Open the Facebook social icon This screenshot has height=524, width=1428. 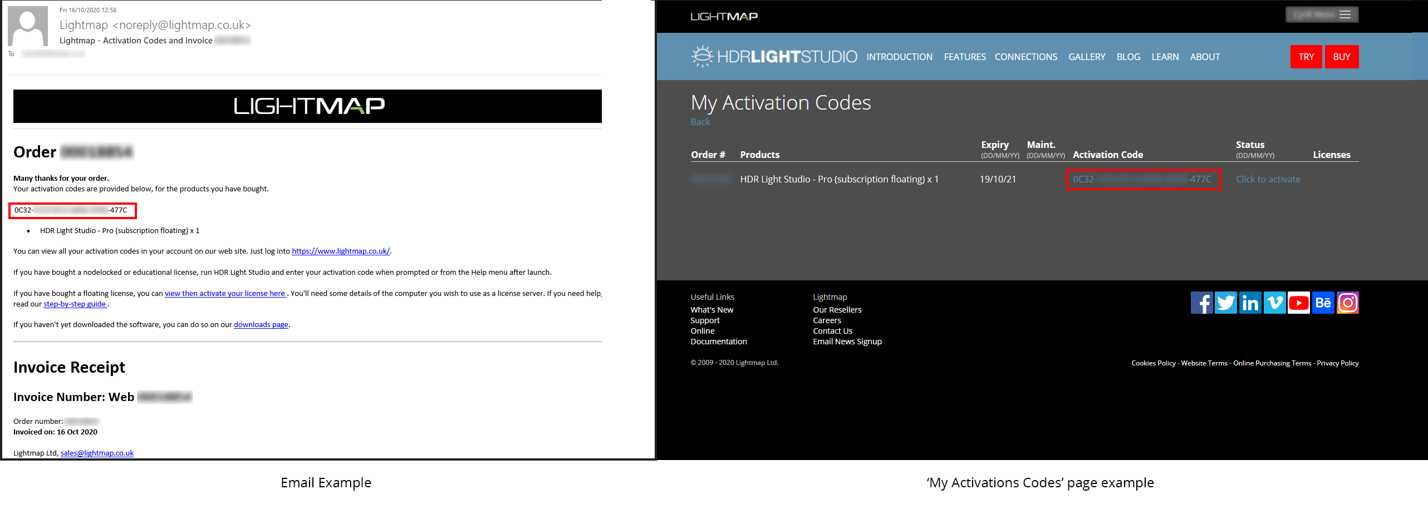1201,303
